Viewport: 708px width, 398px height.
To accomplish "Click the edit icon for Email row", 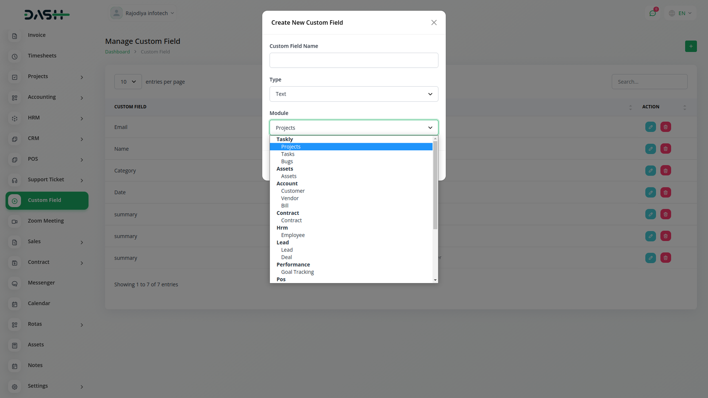I will [x=650, y=127].
